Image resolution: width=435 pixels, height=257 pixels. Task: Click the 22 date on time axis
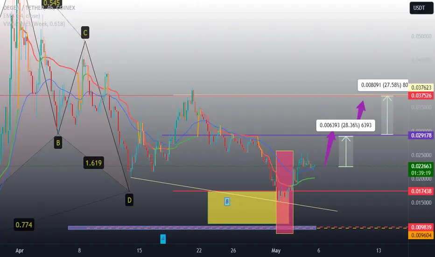coord(199,250)
